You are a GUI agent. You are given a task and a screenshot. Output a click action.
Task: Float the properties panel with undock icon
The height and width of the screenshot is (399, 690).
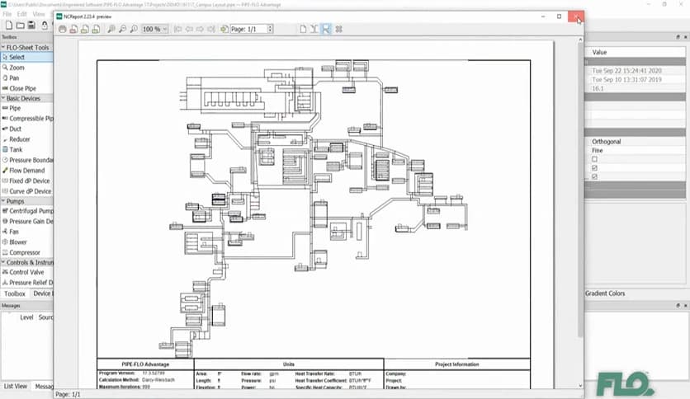click(678, 37)
